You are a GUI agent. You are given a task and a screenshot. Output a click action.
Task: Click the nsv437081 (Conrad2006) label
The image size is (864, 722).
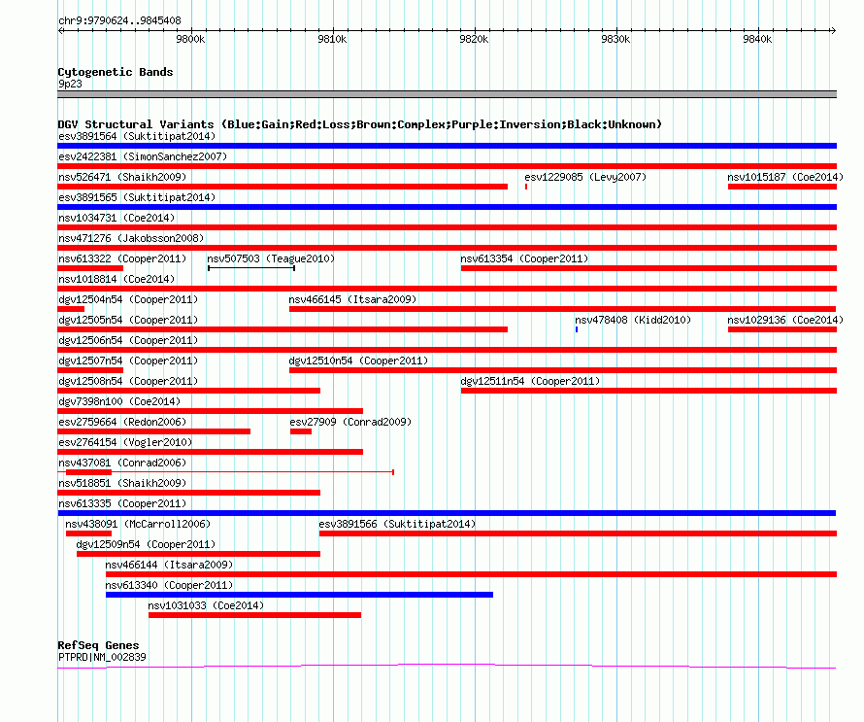122,463
